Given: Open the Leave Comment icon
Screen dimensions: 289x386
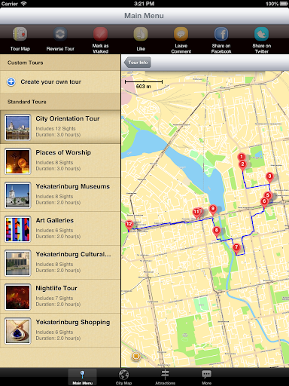Looking at the screenshot, I should [181, 34].
